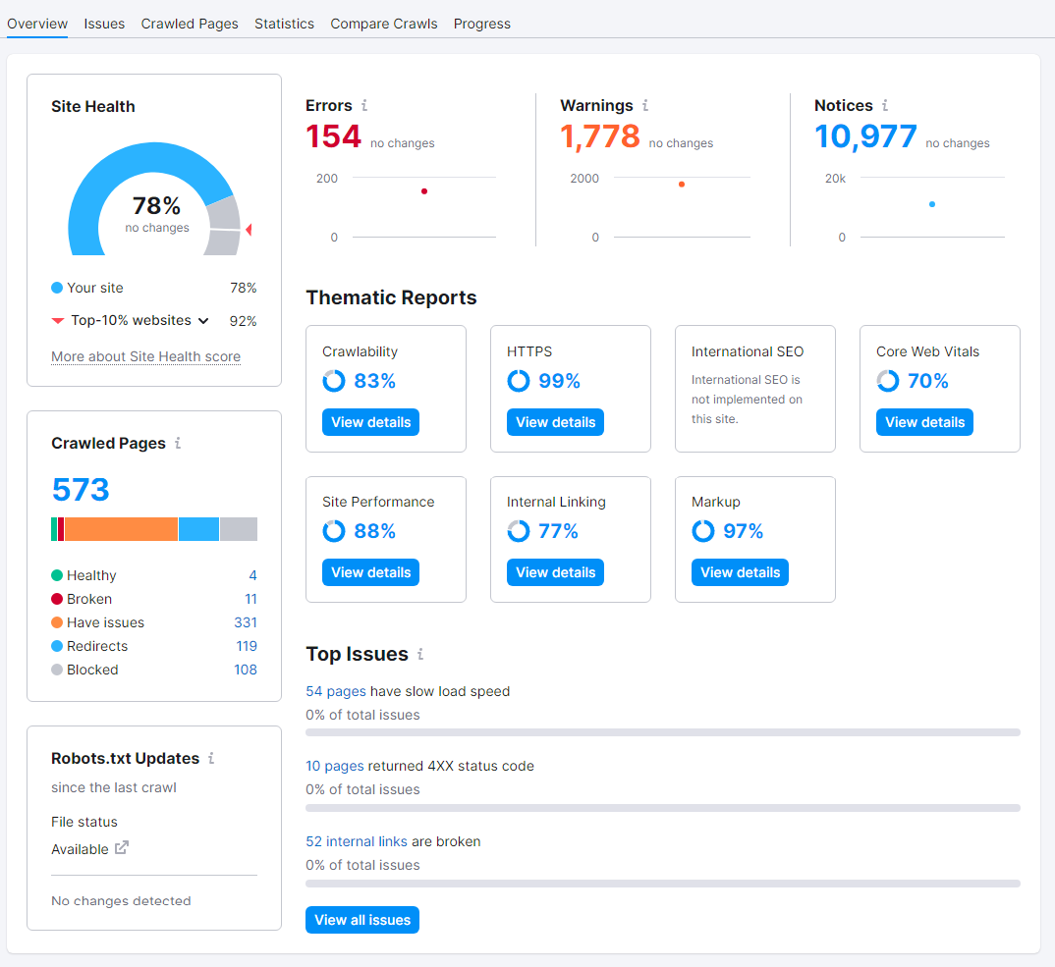Click the blue Redirects bar segment
Image resolution: width=1055 pixels, height=967 pixels.
(x=199, y=529)
